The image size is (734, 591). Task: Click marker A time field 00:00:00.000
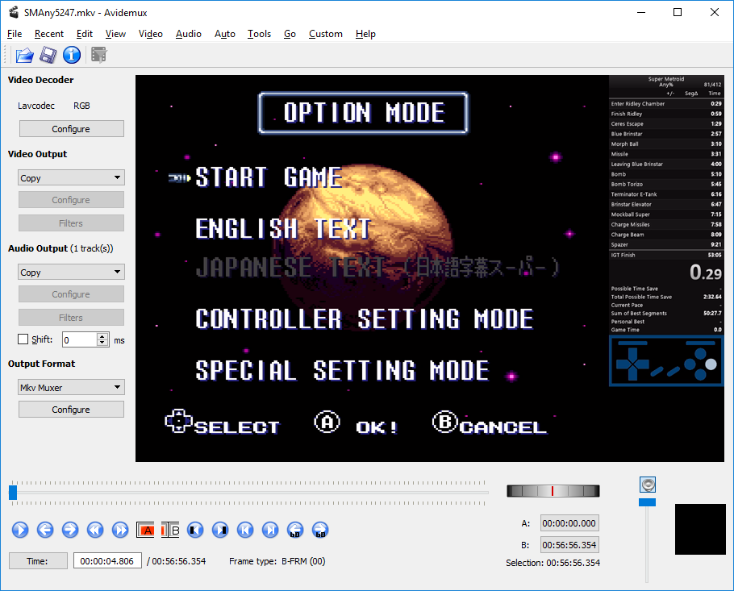point(569,523)
